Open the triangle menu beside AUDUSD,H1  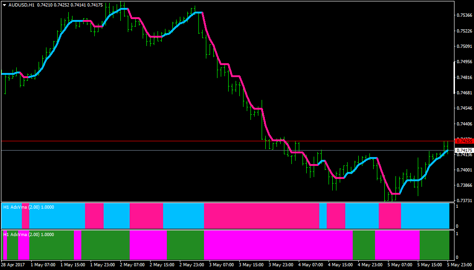[x=4, y=5]
